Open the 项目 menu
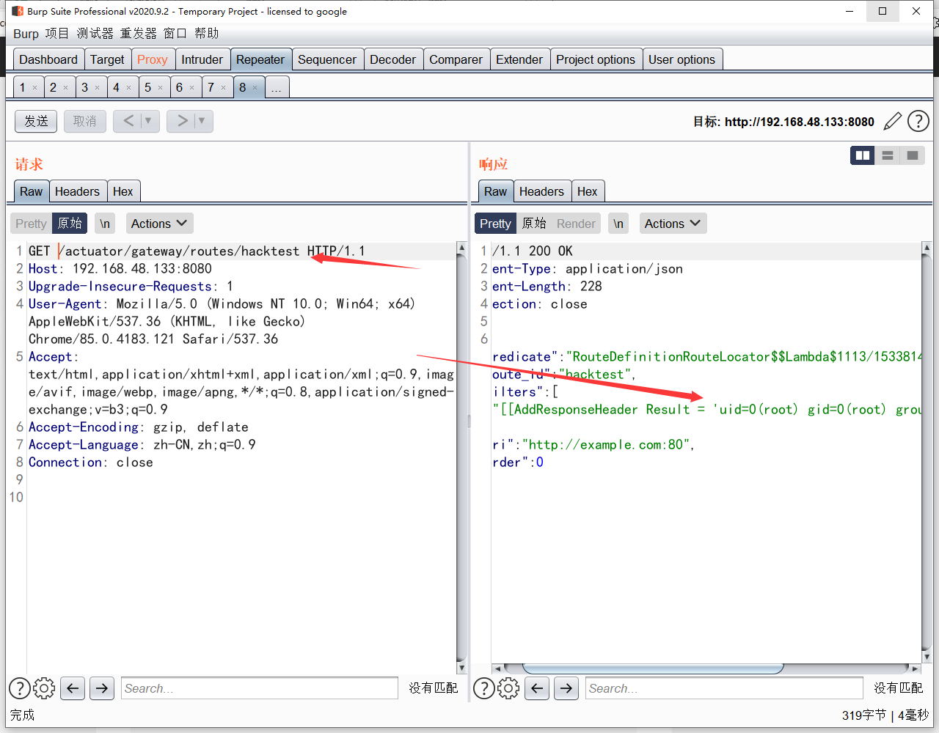This screenshot has width=939, height=733. (57, 34)
